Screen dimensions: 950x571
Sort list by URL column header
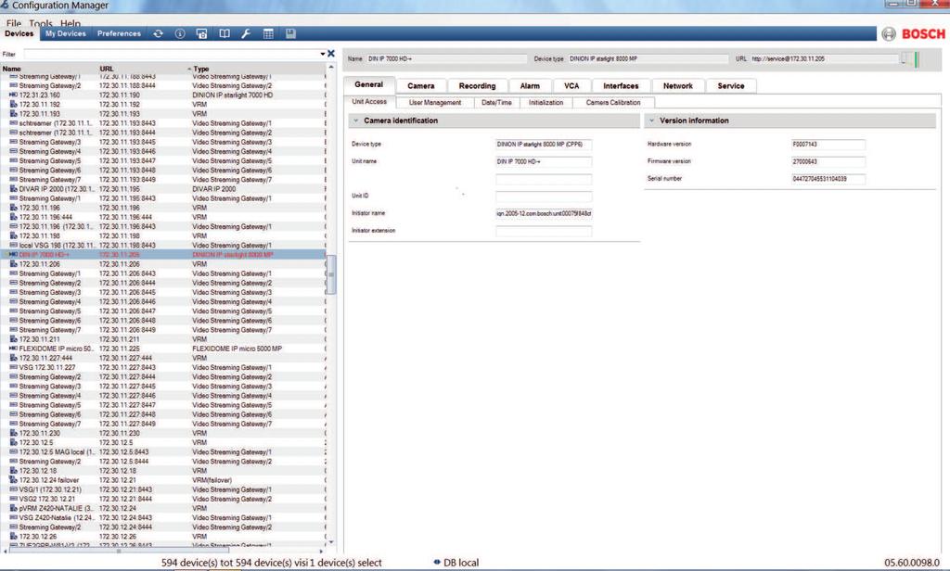(107, 69)
